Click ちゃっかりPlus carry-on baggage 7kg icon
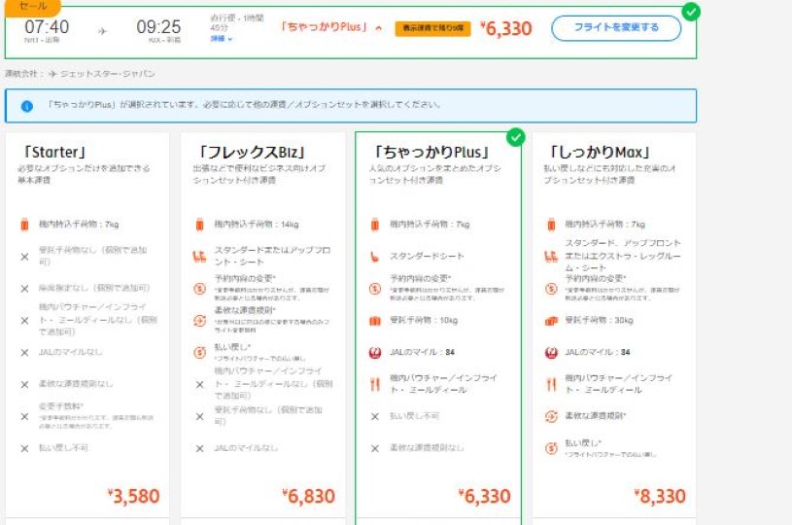Screen dimensions: 792x525 pyautogui.click(x=375, y=225)
